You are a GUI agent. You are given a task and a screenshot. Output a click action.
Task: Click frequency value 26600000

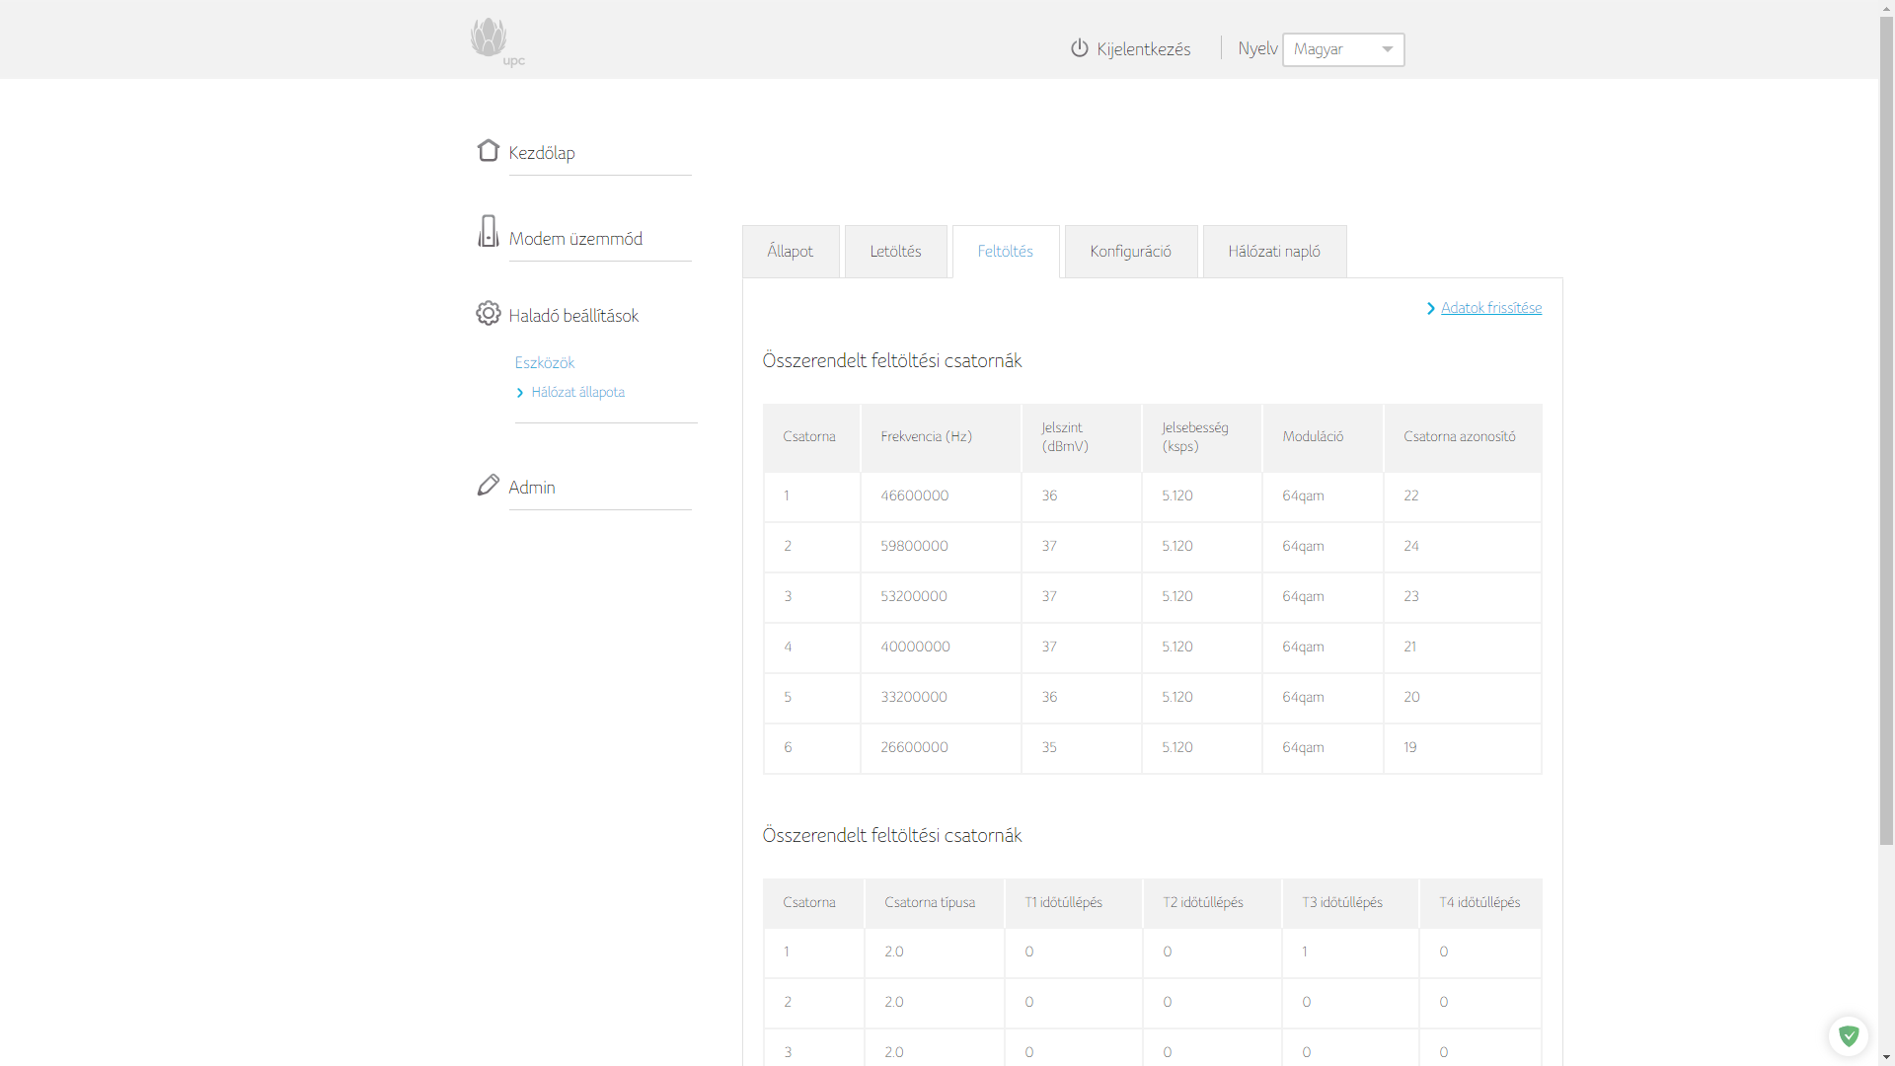[x=914, y=747]
